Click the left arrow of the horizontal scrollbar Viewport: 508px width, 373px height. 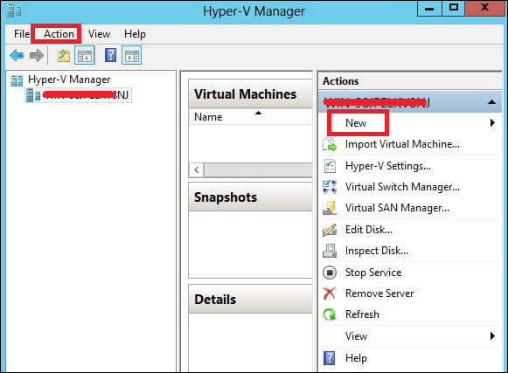tap(197, 170)
